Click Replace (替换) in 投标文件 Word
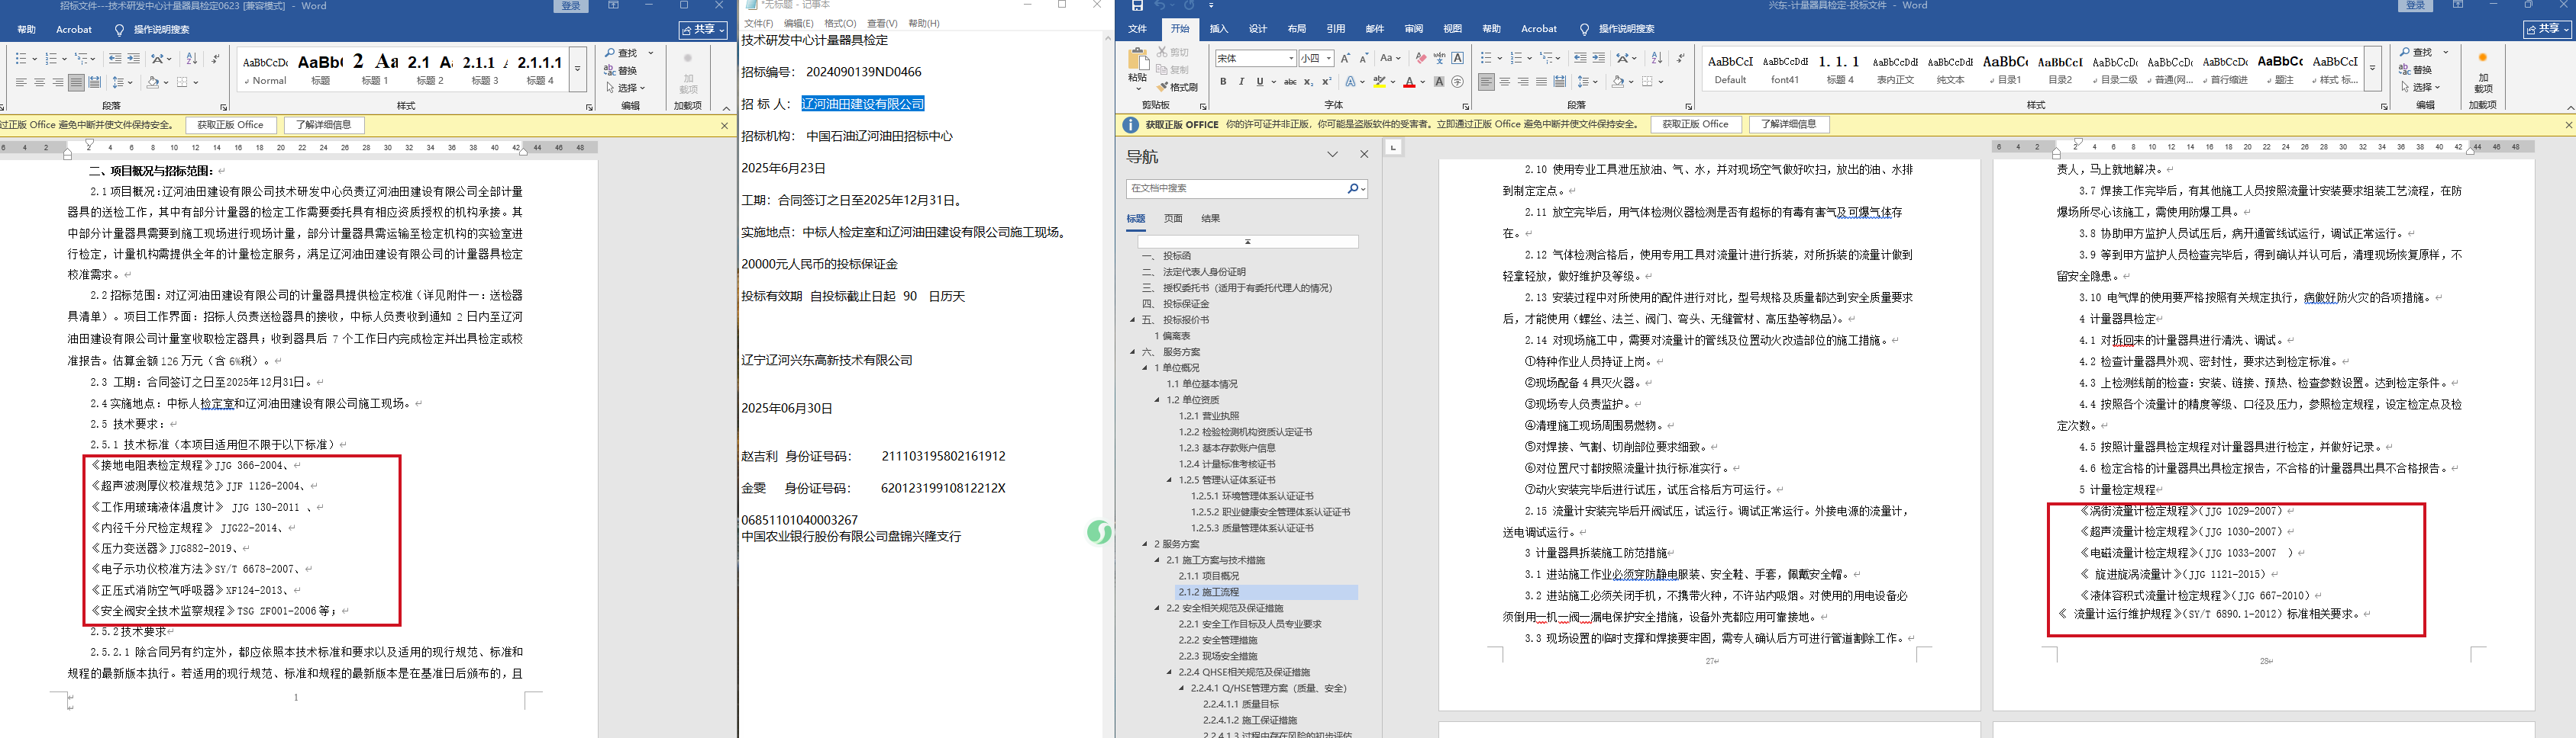 [x=2416, y=70]
